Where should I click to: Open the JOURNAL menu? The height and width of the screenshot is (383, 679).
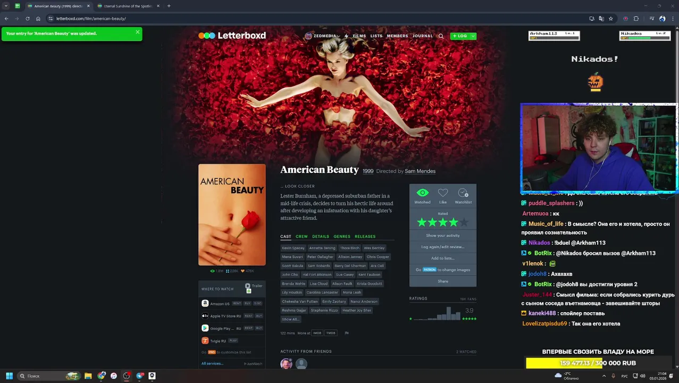tap(423, 36)
